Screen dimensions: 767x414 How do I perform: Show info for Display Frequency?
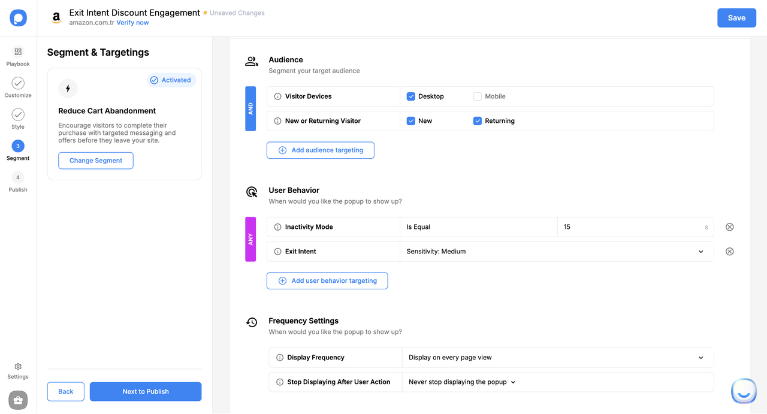[x=280, y=358]
